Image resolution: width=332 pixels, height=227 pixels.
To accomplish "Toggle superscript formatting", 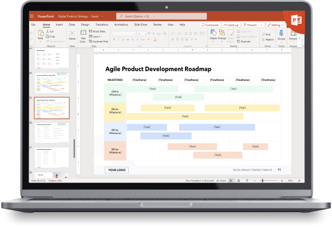I will pyautogui.click(x=137, y=39).
